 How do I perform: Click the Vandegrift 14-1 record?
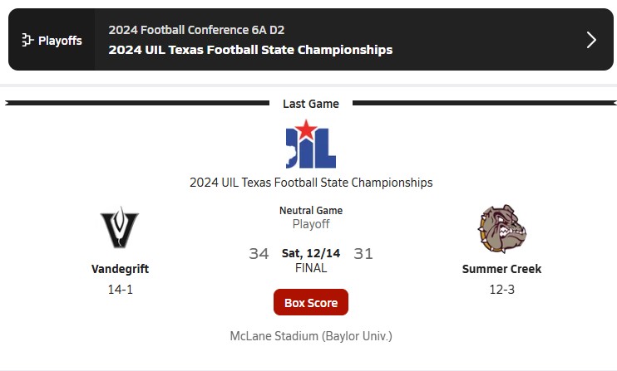[x=121, y=290]
